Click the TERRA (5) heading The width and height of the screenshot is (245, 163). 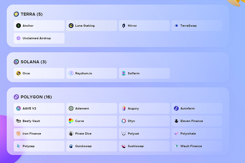pos(32,14)
